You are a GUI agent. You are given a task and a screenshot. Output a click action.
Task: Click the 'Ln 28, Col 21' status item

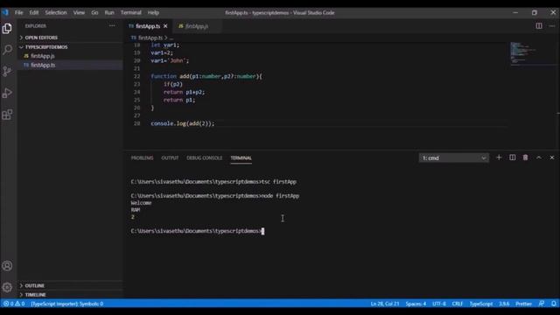coord(385,304)
